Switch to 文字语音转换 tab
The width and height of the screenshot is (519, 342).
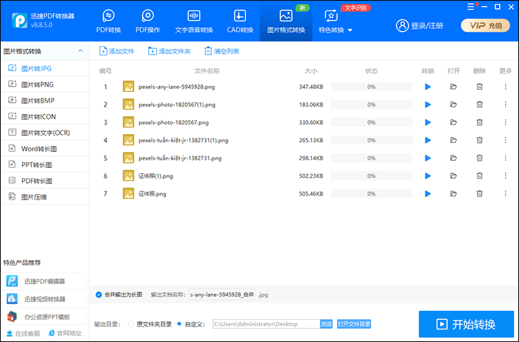(194, 21)
